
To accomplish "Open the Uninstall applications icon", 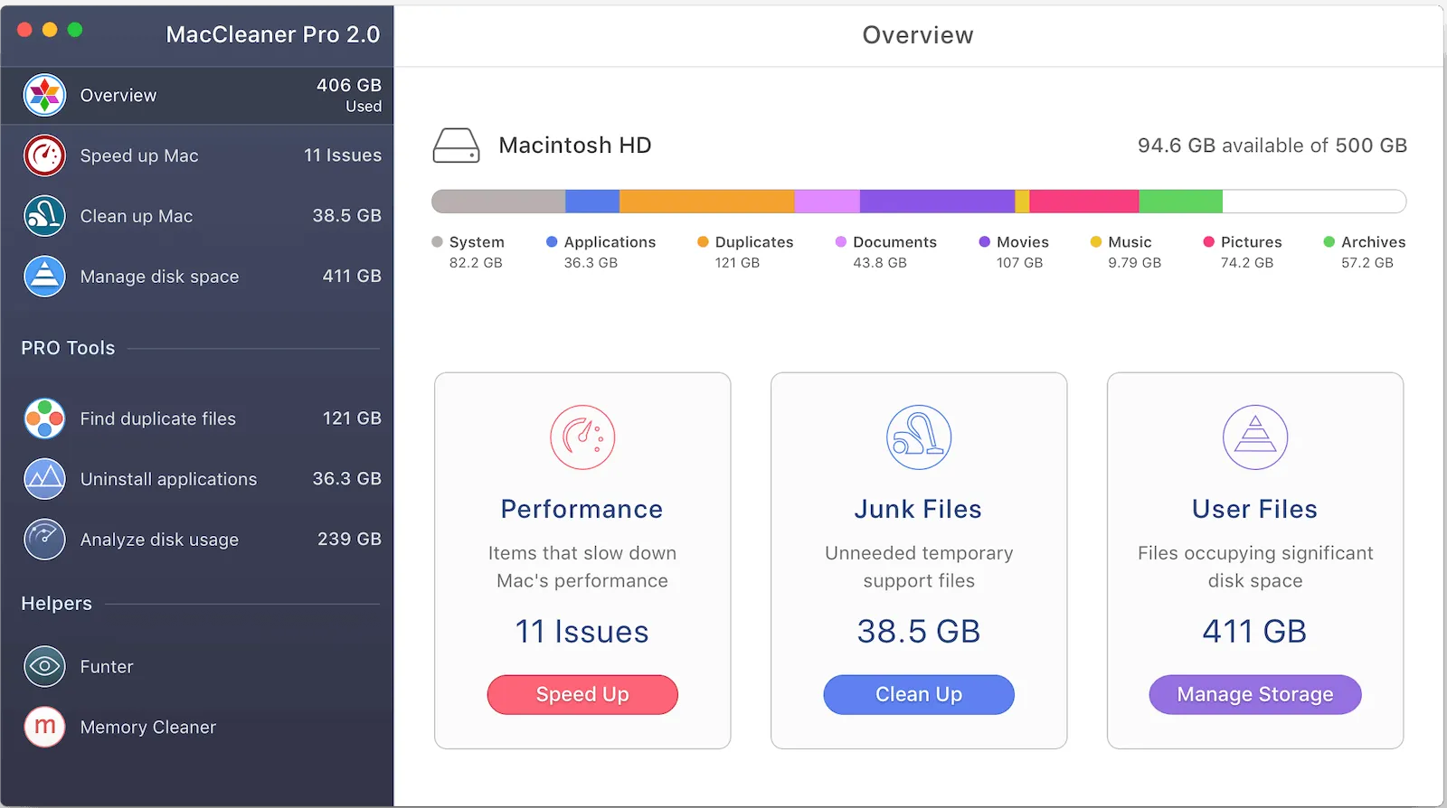I will coord(44,479).
